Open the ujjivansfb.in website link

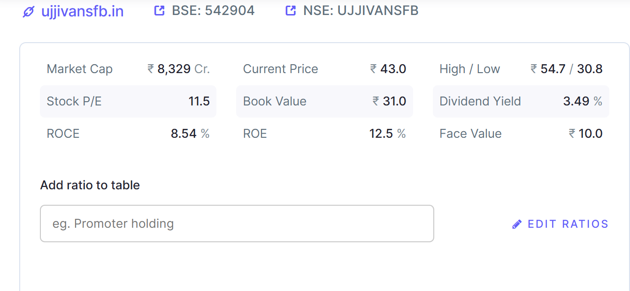coord(82,11)
